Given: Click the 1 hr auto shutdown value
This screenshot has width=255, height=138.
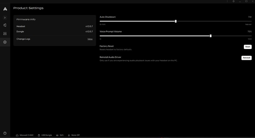Looking at the screenshot, I should pos(250,17).
